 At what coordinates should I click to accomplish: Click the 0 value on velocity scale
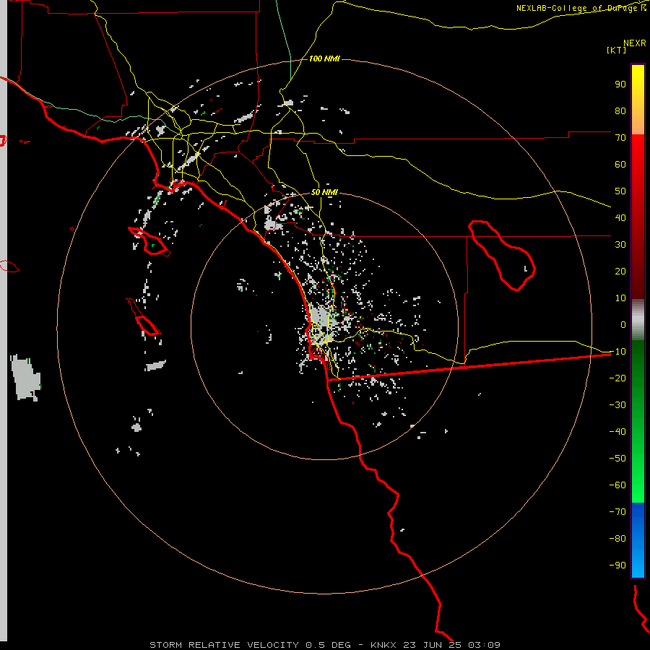tap(623, 324)
